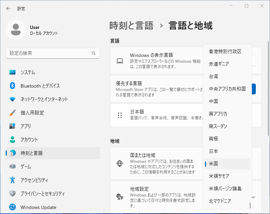Choose 米国 in the region list
The width and height of the screenshot is (270, 214).
pos(227,164)
